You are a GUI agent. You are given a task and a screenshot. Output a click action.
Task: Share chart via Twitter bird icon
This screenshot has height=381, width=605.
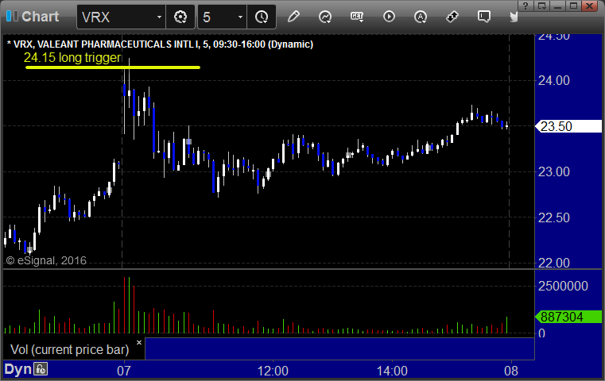[514, 17]
